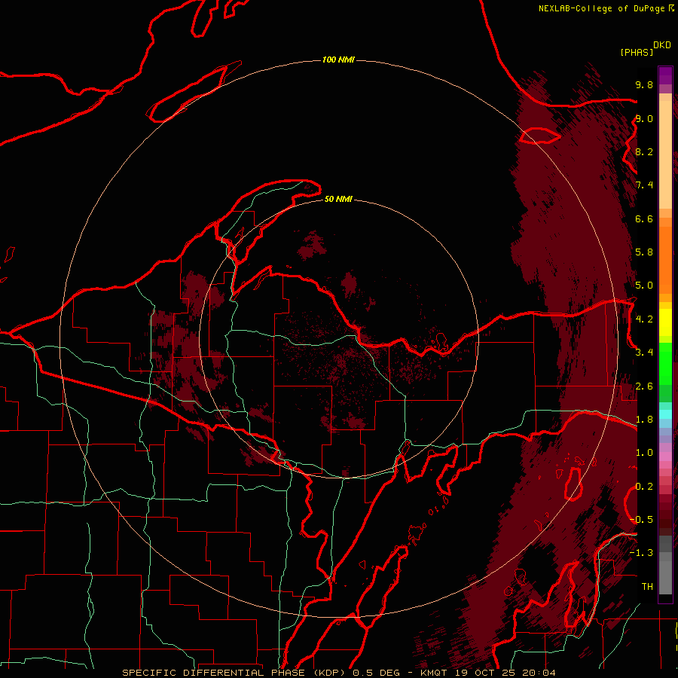
Task: Click the dark orange band of color scale
Action: 665,261
